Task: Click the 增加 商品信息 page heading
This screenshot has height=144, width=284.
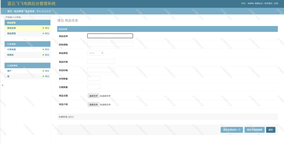Action: coord(68,20)
